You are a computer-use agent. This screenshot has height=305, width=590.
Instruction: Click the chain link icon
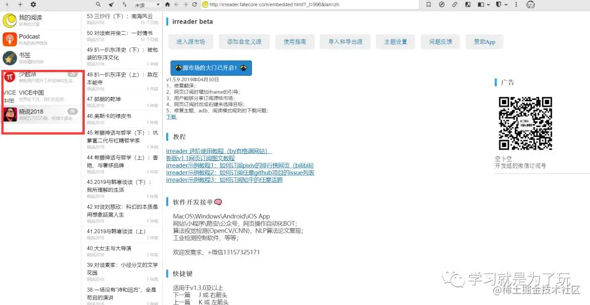(x=455, y=4)
